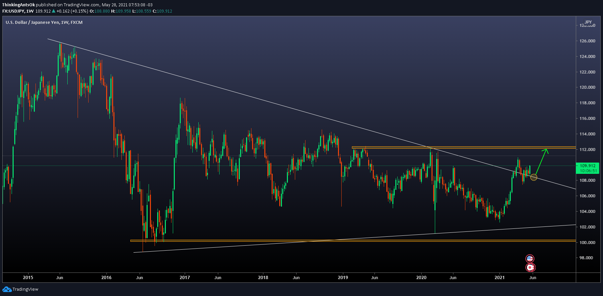Viewport: 603px width, 296px height.
Task: Click the 2015 label on time axis
Action: pos(28,277)
